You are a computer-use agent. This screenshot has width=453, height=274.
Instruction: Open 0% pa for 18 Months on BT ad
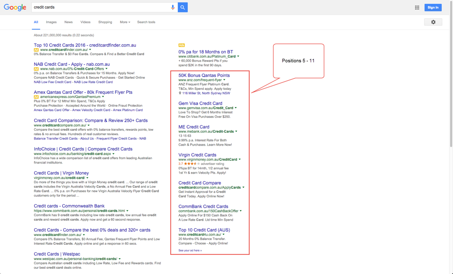click(206, 52)
